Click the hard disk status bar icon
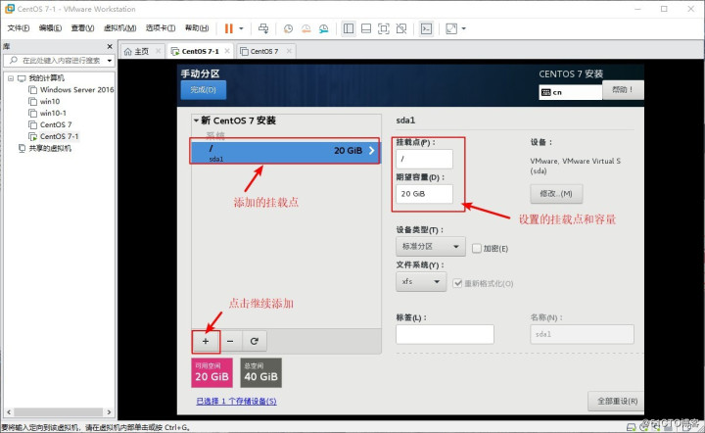 coord(632,427)
